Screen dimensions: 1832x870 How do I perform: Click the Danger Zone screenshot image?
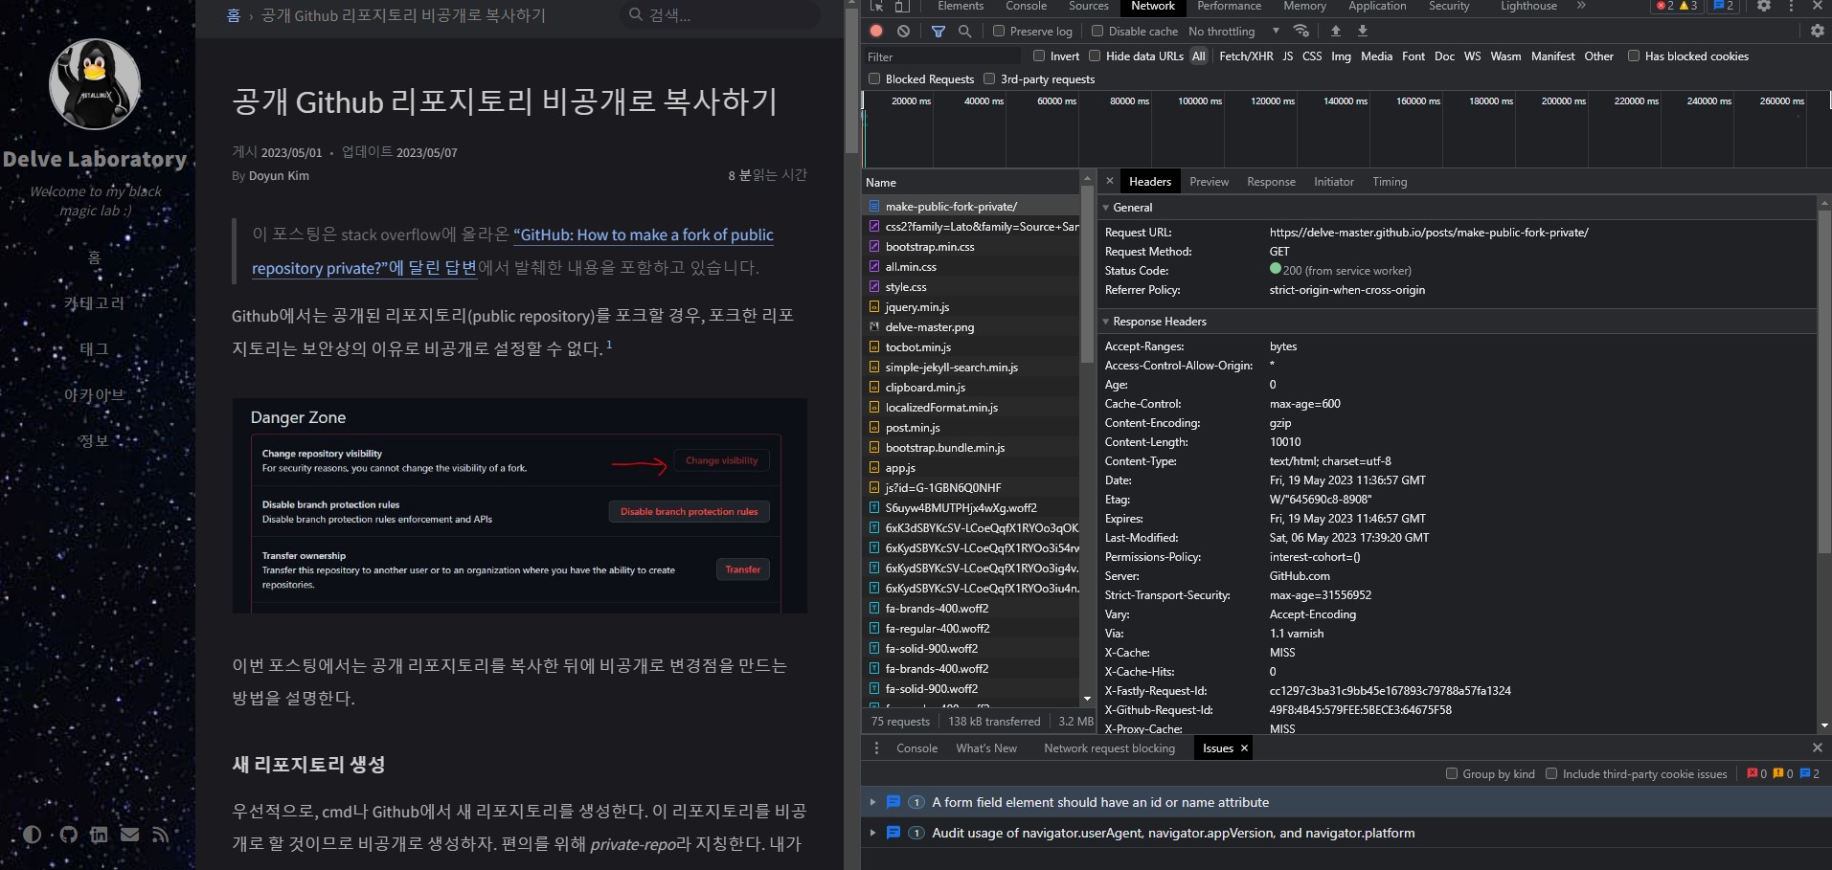coord(519,505)
